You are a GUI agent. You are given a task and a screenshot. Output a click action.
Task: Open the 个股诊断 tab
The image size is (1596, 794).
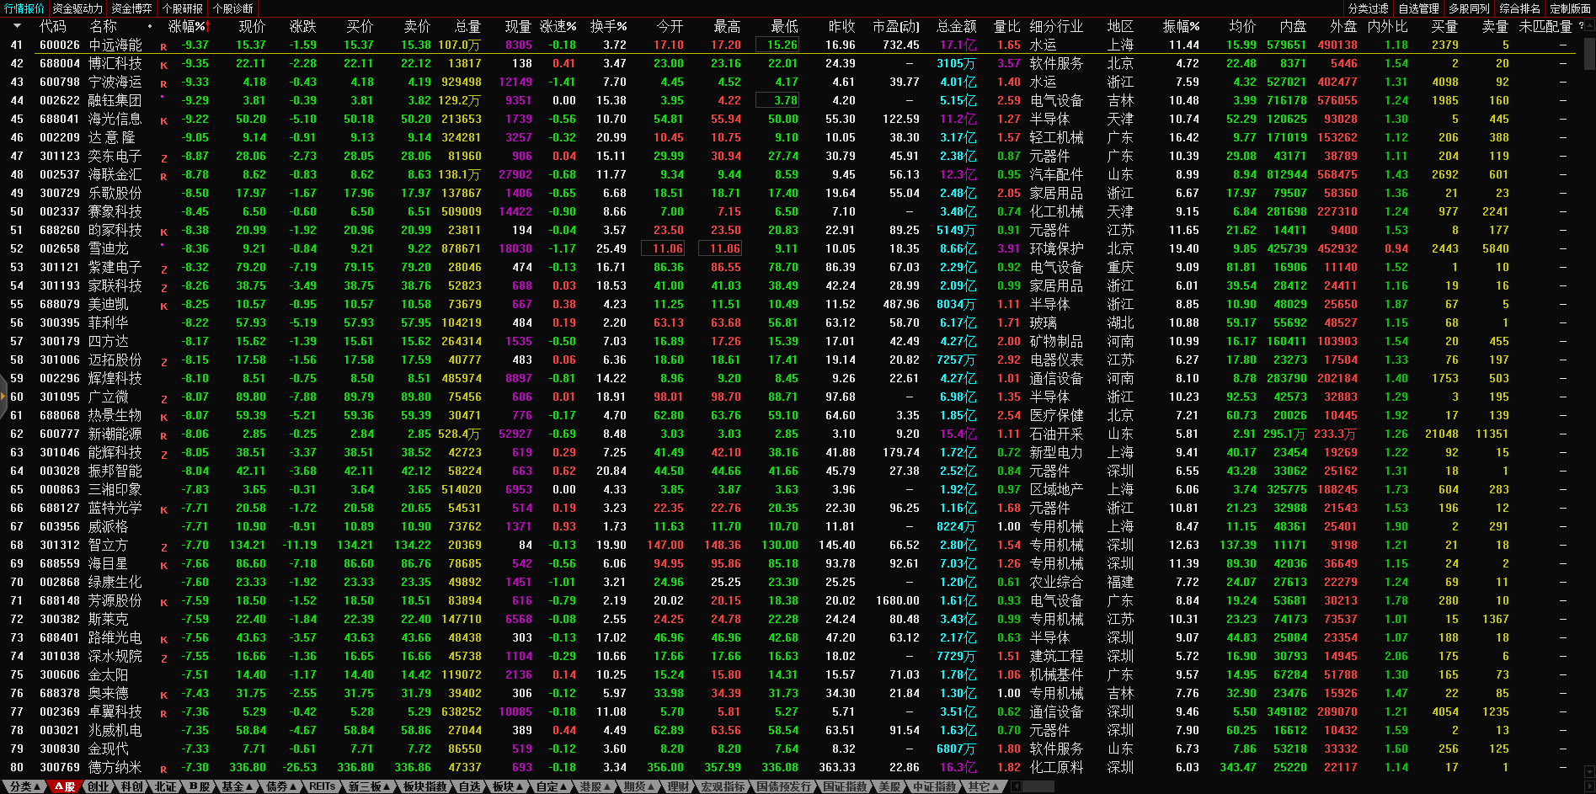pyautogui.click(x=233, y=8)
